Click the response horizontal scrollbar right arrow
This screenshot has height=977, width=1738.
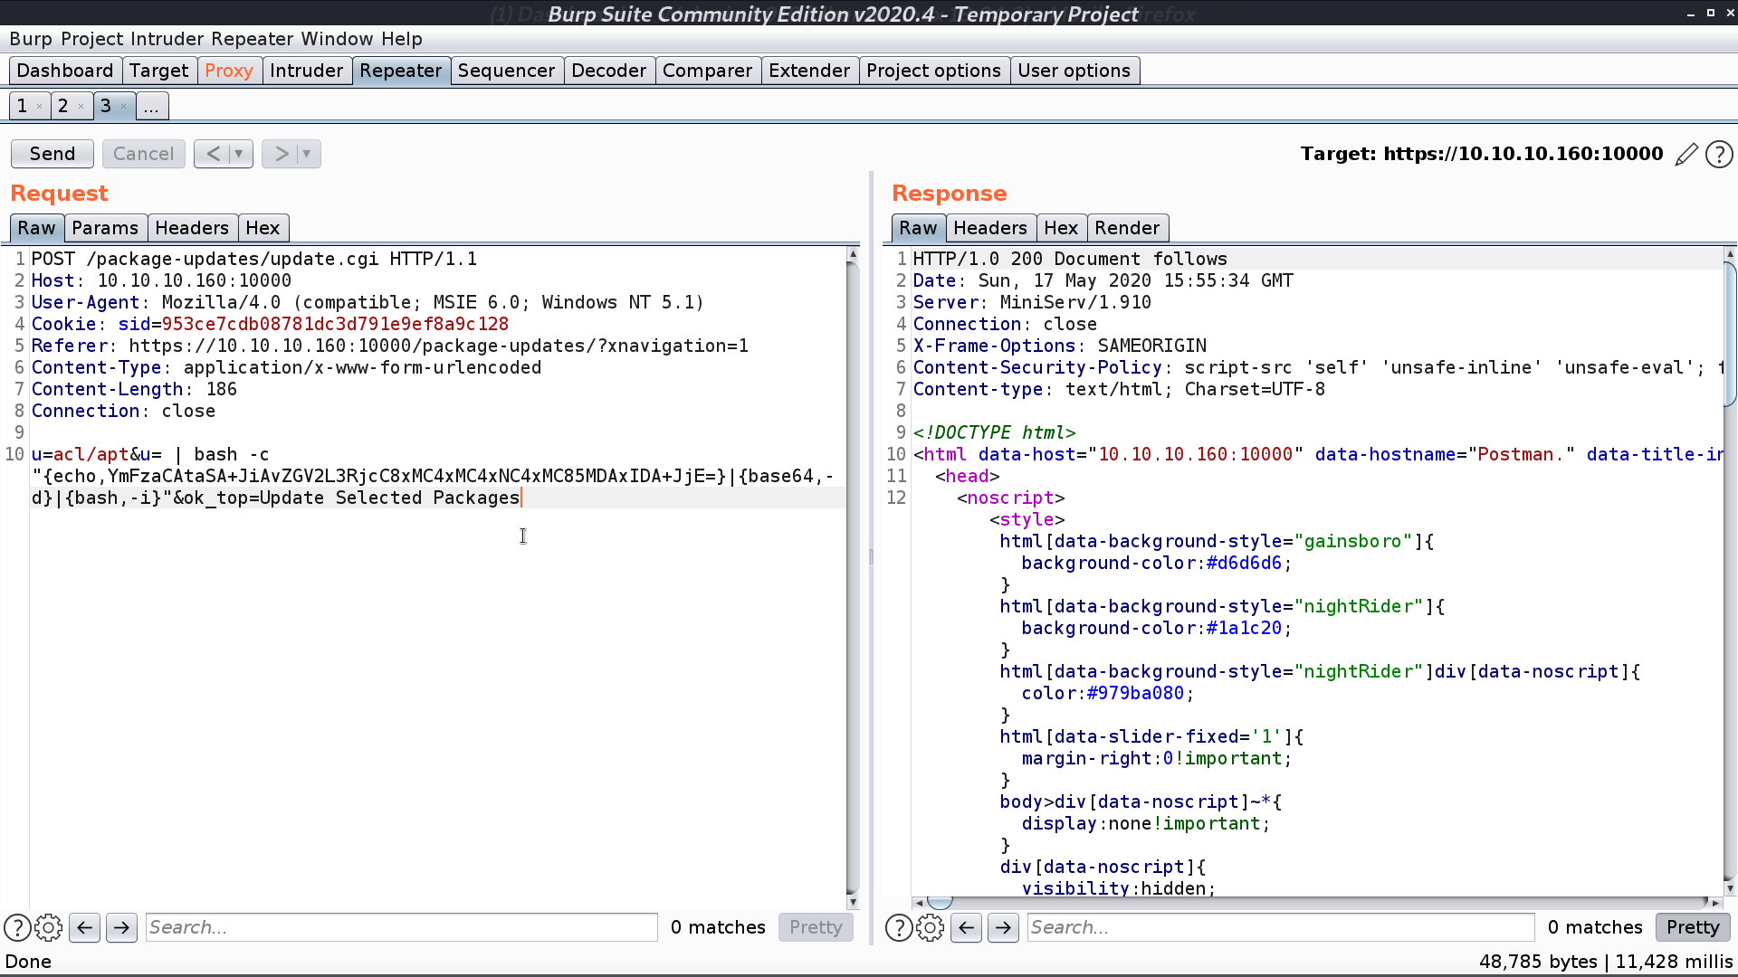(x=1714, y=902)
